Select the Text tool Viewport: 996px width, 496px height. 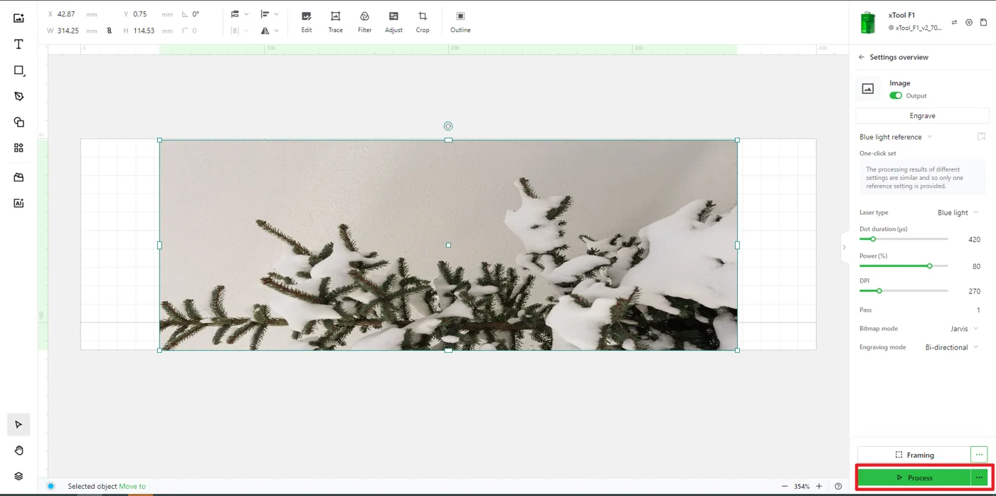point(18,44)
